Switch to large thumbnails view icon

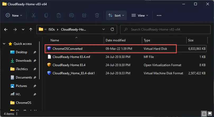(210, 114)
